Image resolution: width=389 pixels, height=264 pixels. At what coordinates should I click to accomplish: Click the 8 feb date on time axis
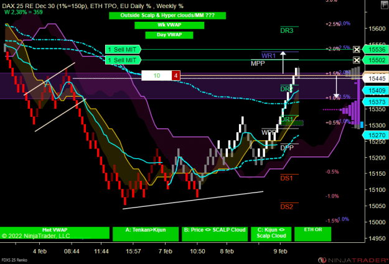click(227, 252)
